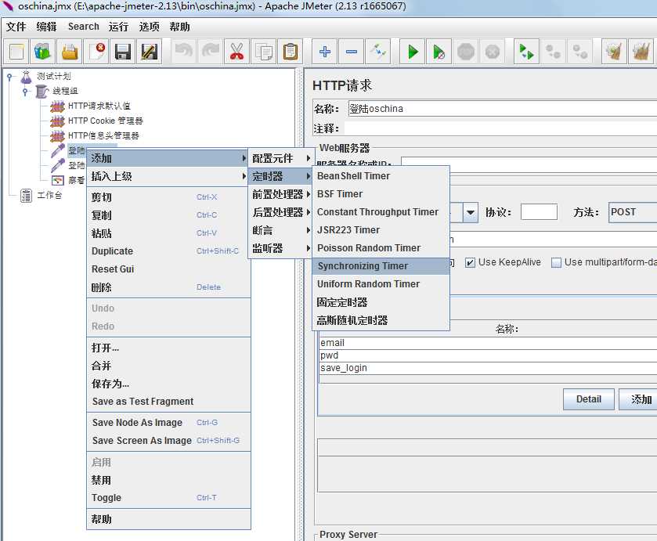This screenshot has height=541, width=657.
Task: Choose Uniform Random Timer entry
Action: 381,284
